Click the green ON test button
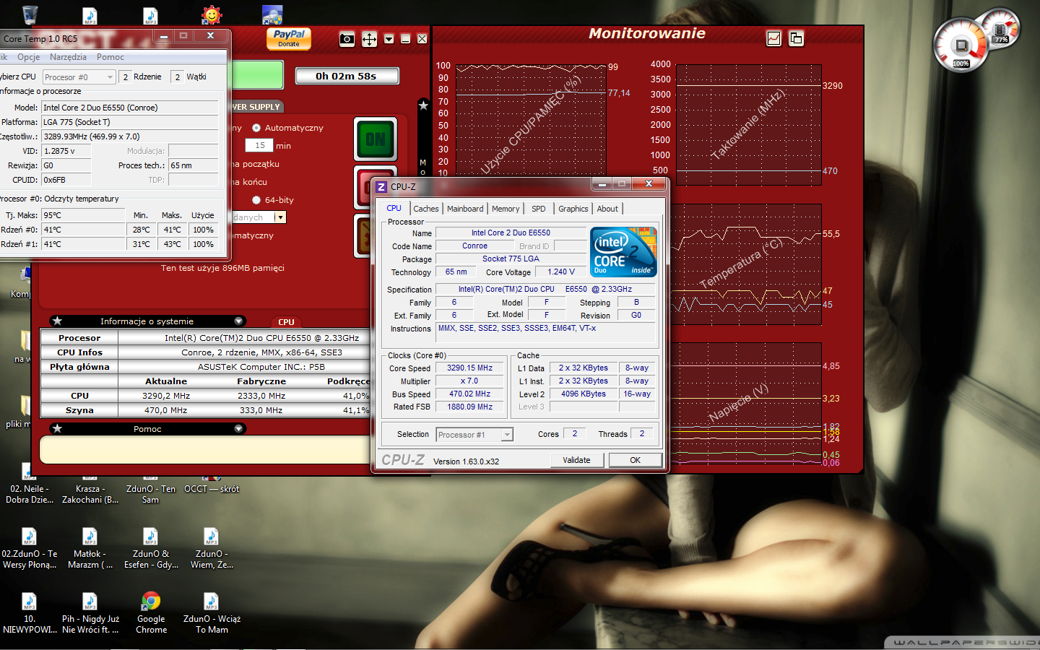1040x650 pixels. tap(376, 139)
